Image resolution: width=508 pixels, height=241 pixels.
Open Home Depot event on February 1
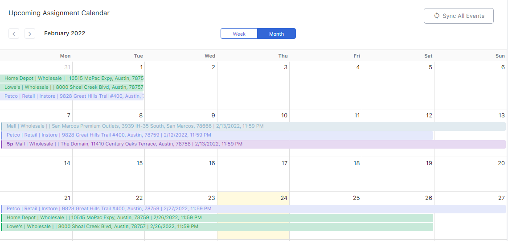72,79
